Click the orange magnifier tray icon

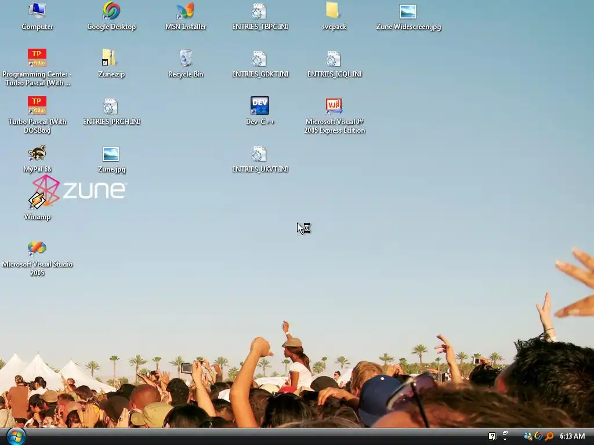[x=549, y=436]
